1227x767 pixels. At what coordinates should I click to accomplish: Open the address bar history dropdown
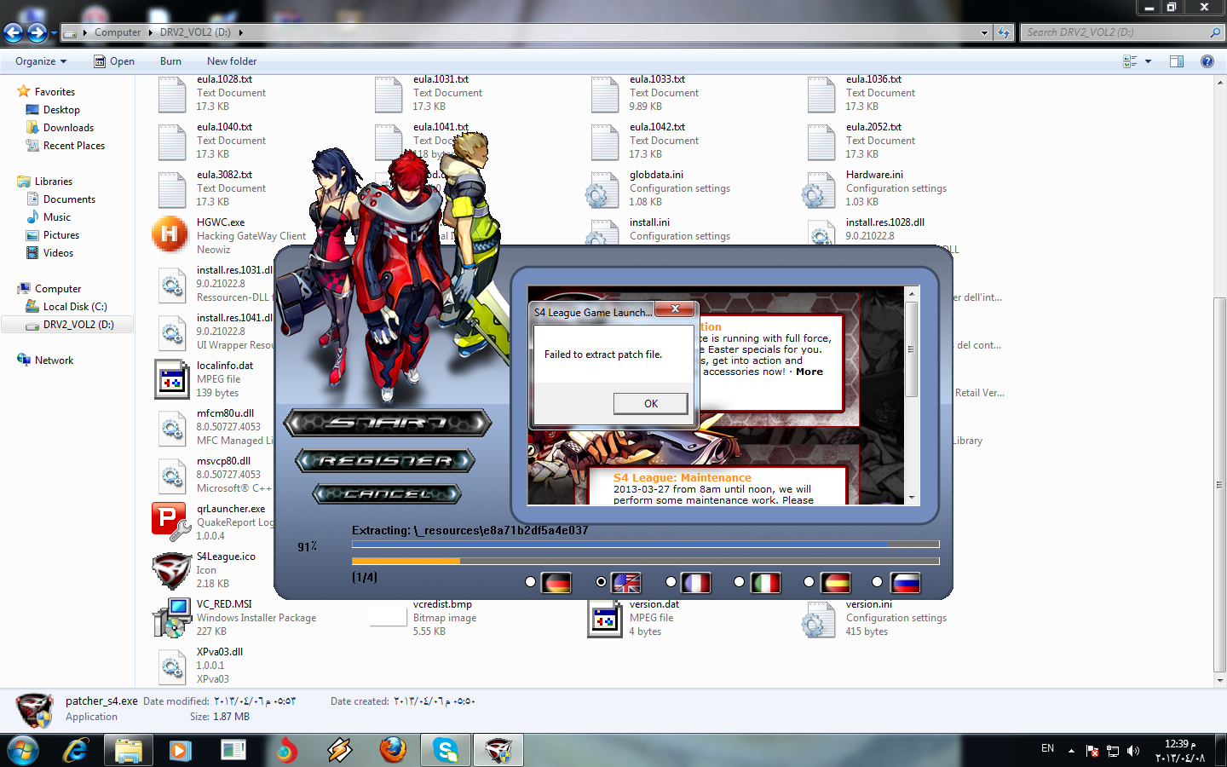(x=985, y=32)
